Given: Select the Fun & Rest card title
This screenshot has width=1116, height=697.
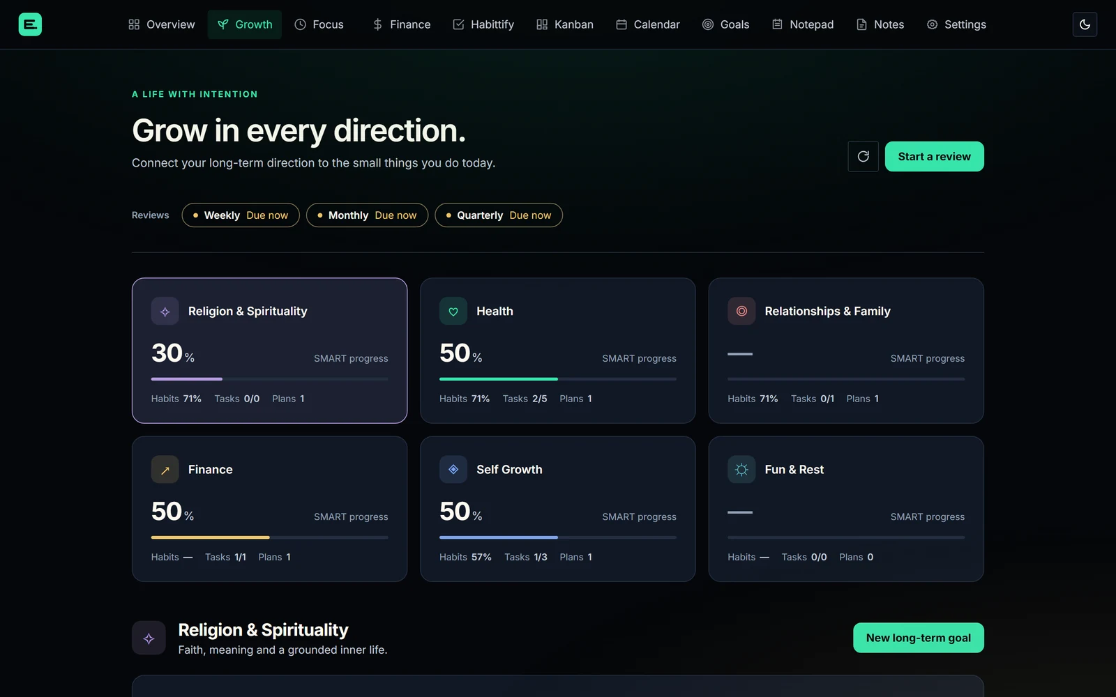Looking at the screenshot, I should point(794,470).
